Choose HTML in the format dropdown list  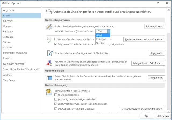[103, 35]
